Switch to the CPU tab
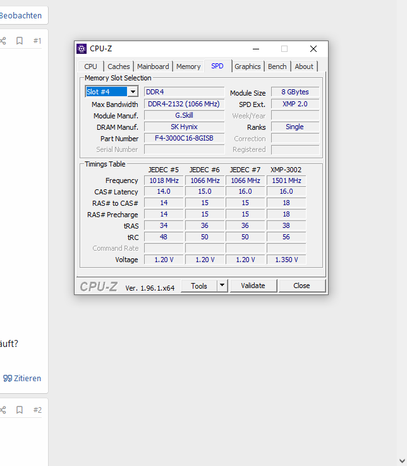 click(91, 66)
